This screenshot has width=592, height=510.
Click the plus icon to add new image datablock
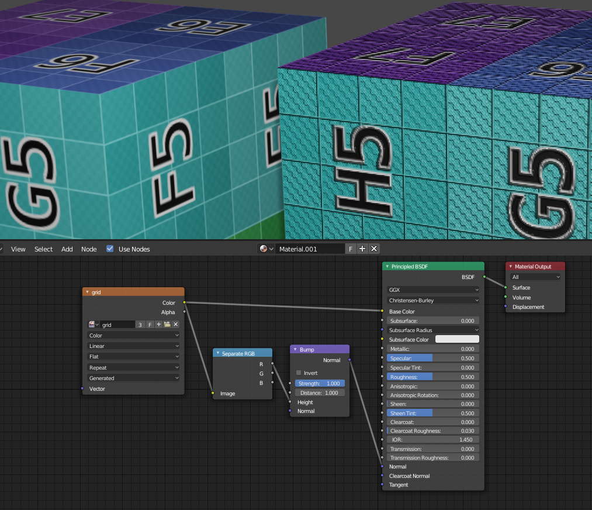158,324
